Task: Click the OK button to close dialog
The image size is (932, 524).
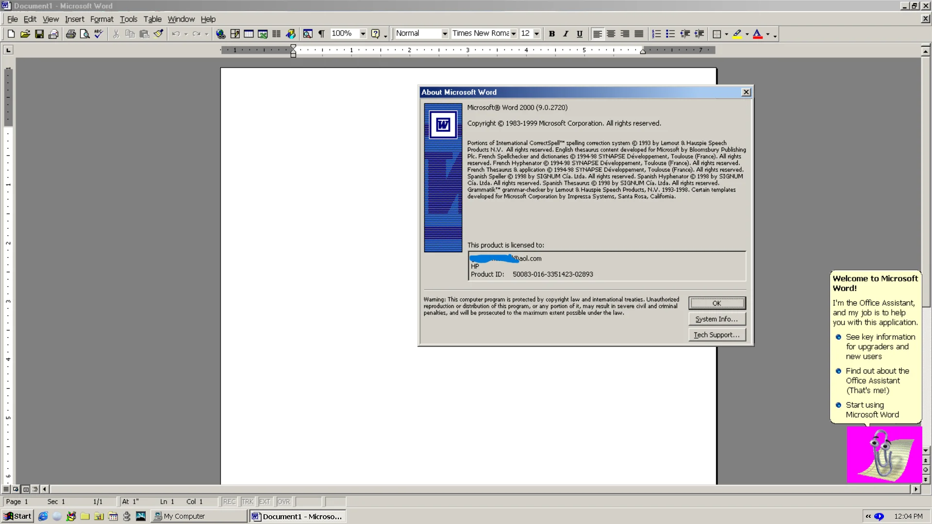Action: (717, 303)
